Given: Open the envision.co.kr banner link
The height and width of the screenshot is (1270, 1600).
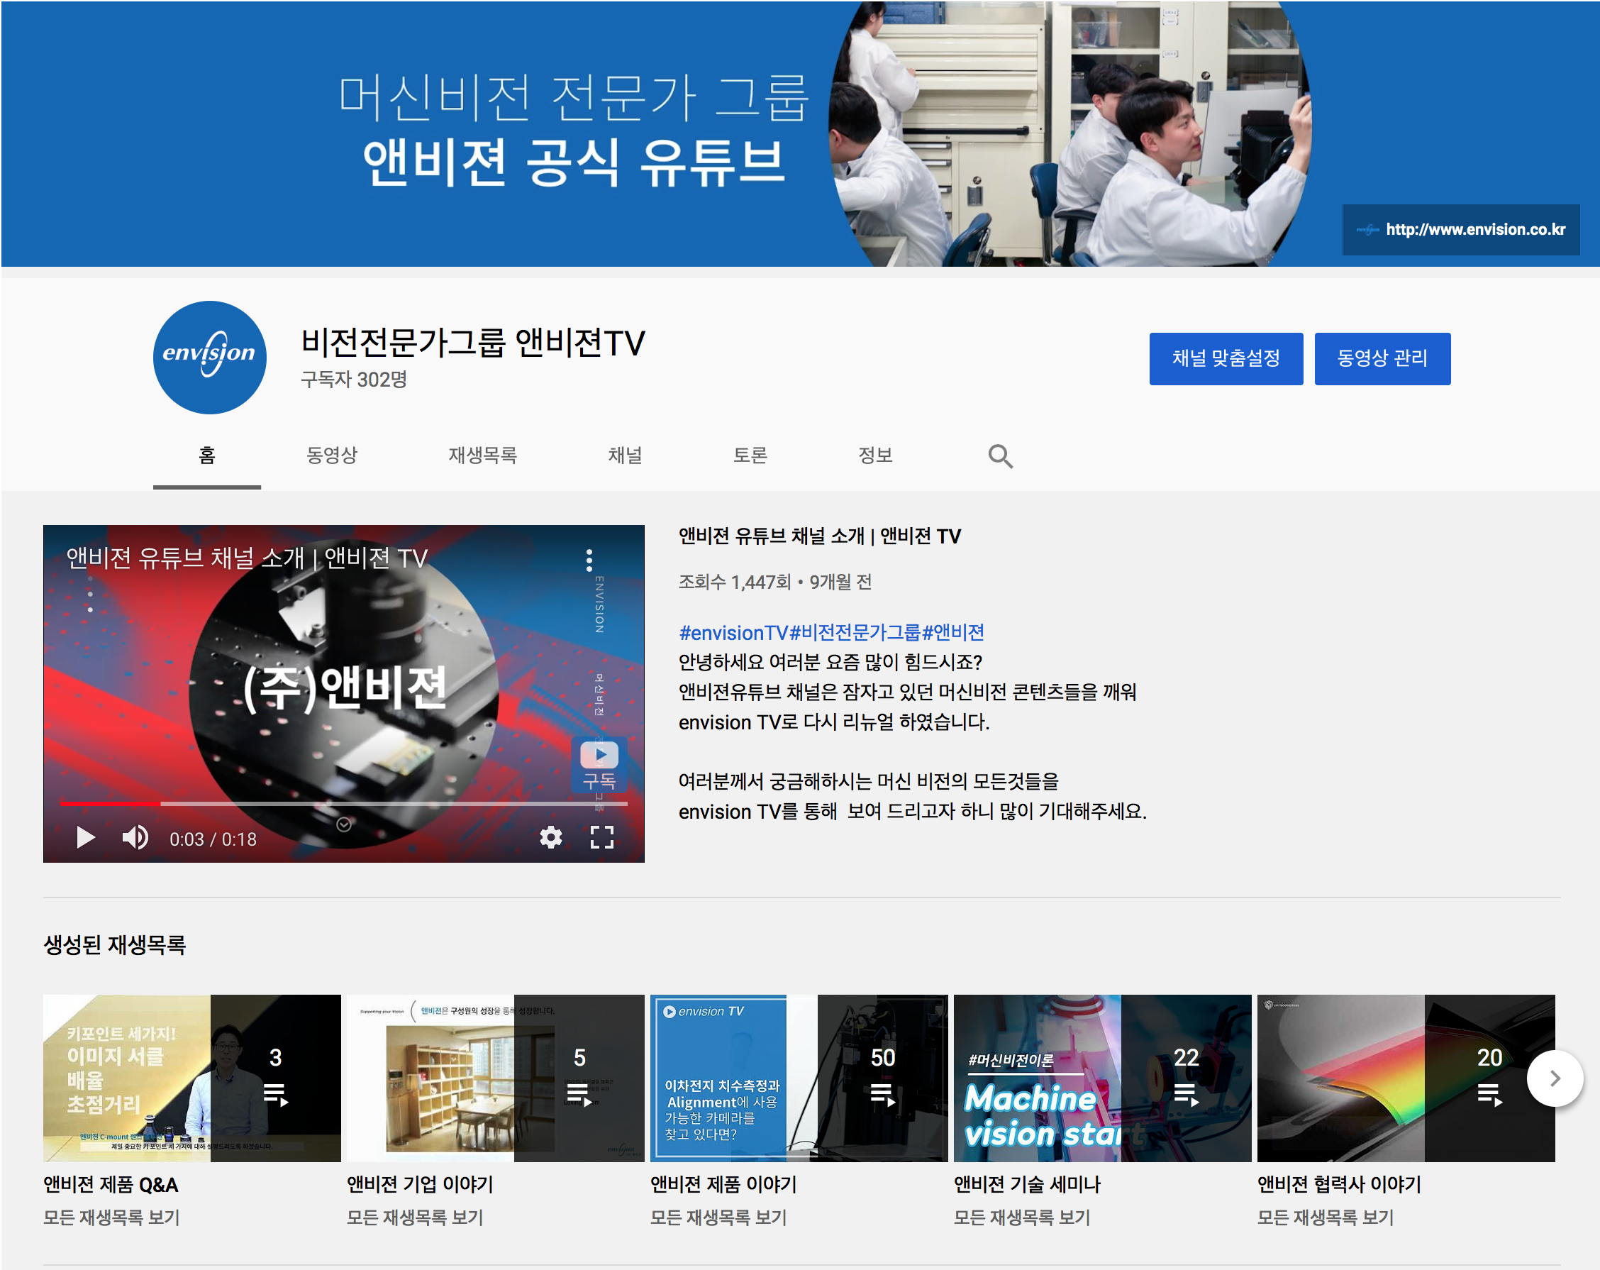Looking at the screenshot, I should [x=1460, y=229].
